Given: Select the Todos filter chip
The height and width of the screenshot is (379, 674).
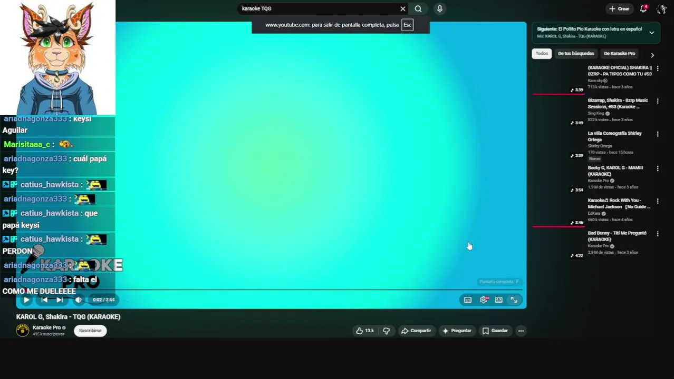Looking at the screenshot, I should (542, 54).
